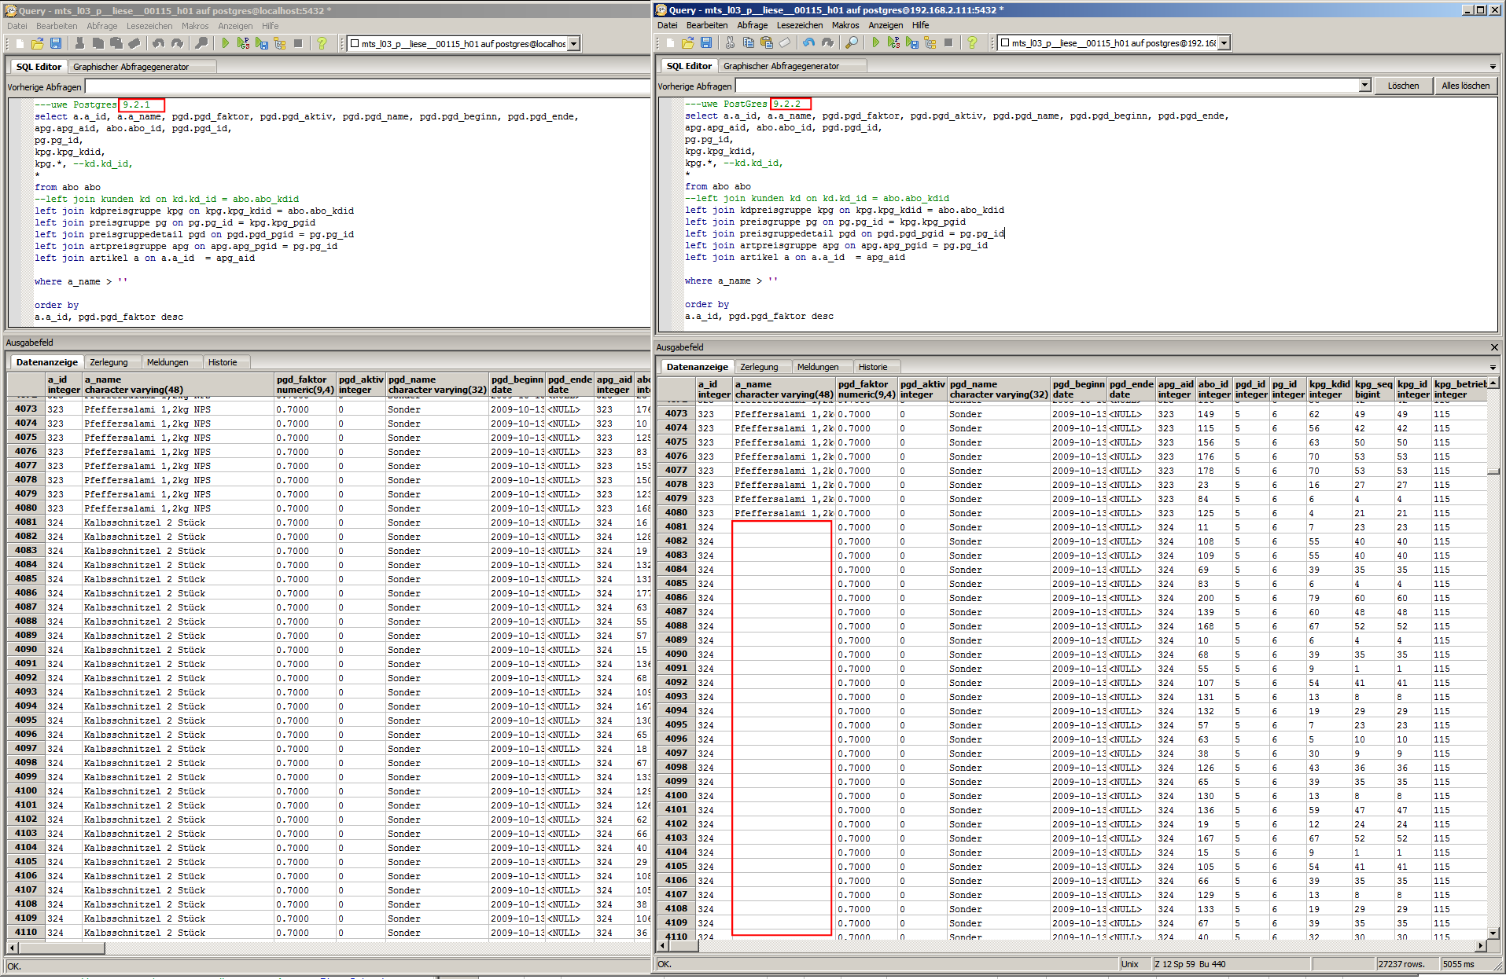Click the Löschen button
The image size is (1506, 979).
pos(1403,86)
